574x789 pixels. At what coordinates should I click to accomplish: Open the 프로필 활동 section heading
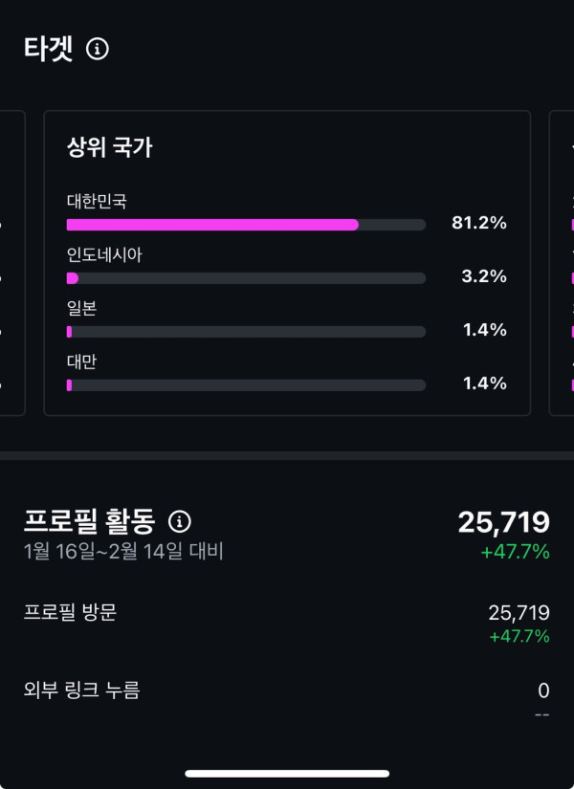pyautogui.click(x=89, y=521)
